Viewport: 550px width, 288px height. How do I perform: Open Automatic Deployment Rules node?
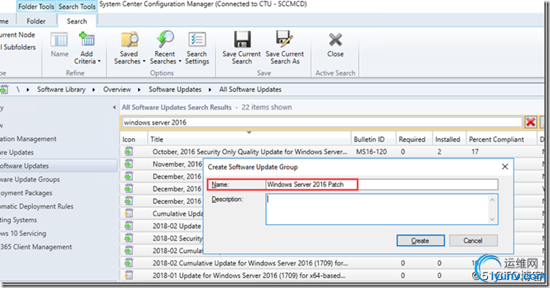[37, 206]
